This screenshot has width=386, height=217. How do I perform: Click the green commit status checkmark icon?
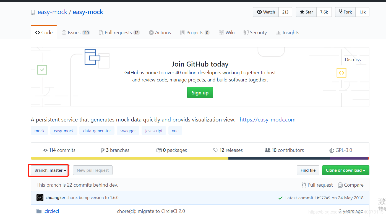[x=280, y=198]
